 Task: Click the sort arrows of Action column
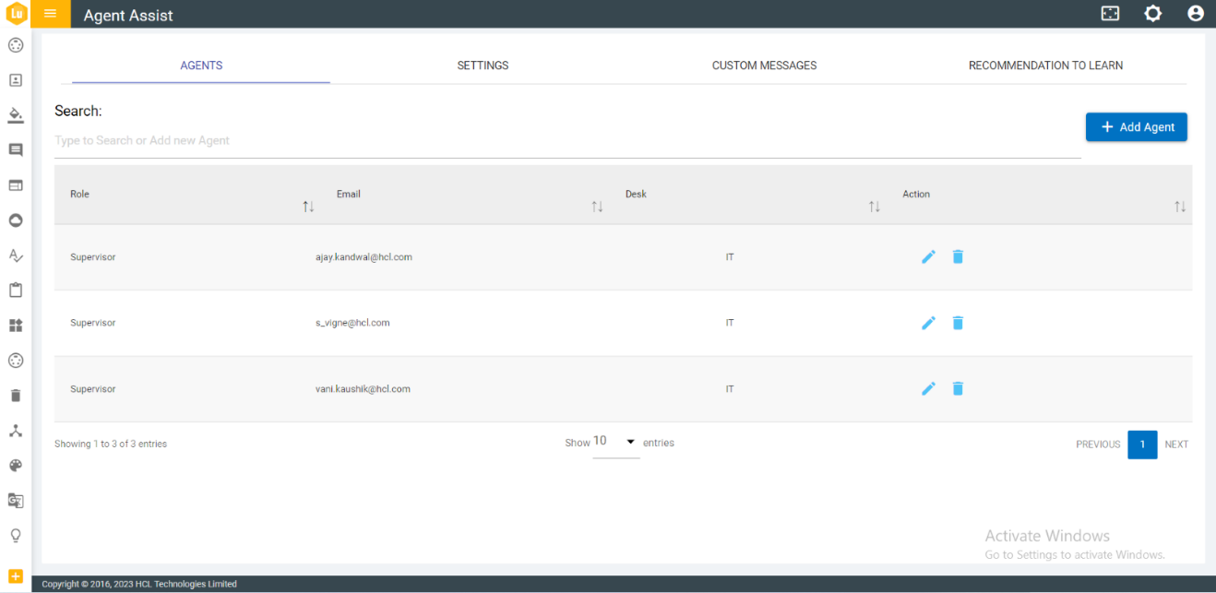[x=1180, y=207]
